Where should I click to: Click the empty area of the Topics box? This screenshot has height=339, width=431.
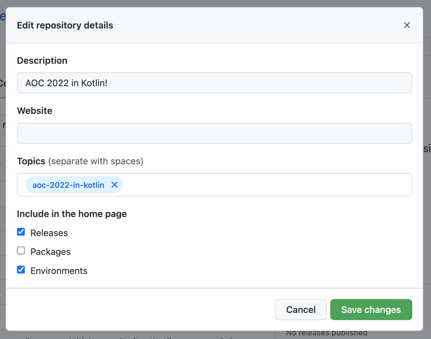pyautogui.click(x=267, y=185)
